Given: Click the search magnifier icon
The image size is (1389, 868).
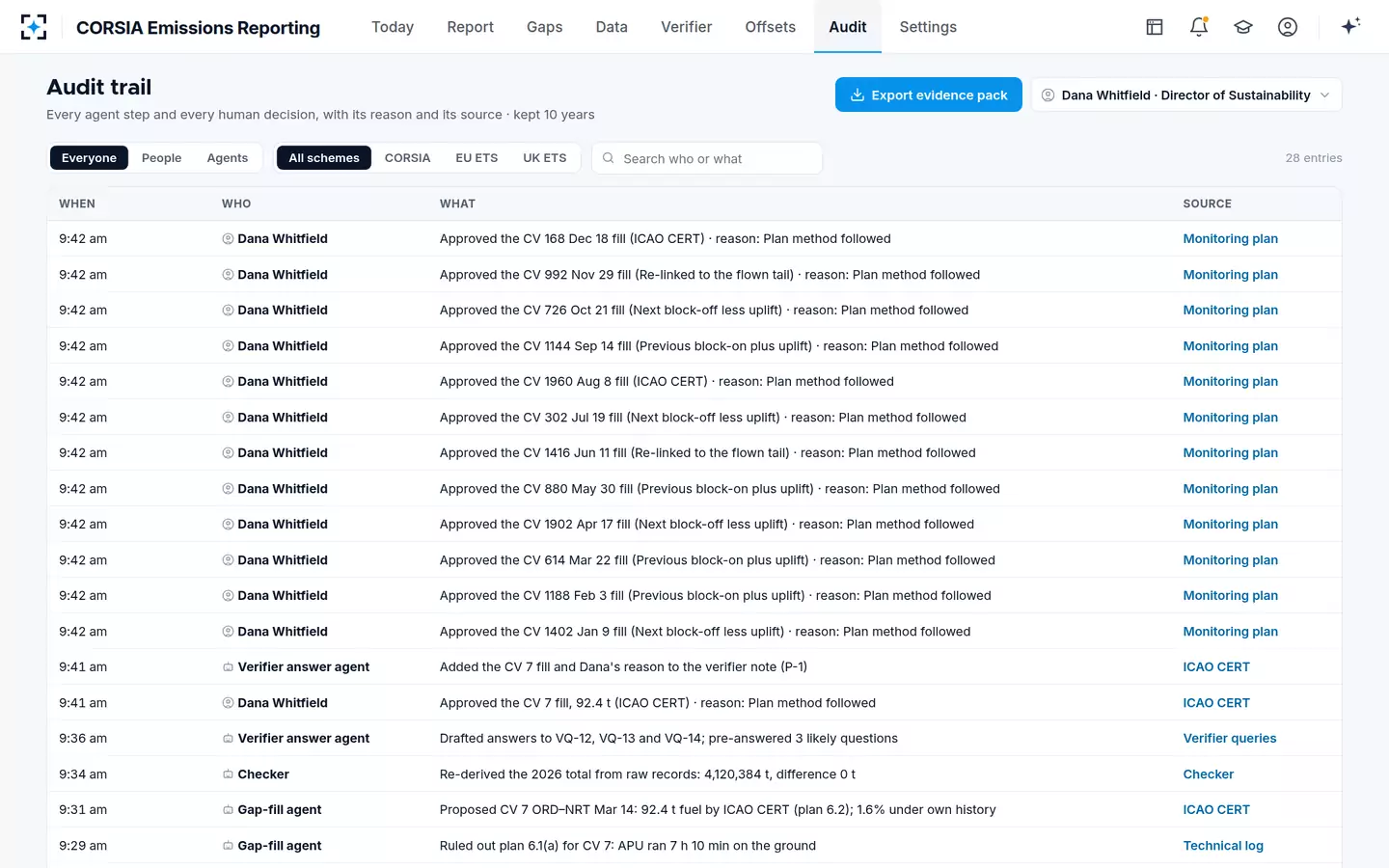Looking at the screenshot, I should pyautogui.click(x=609, y=158).
